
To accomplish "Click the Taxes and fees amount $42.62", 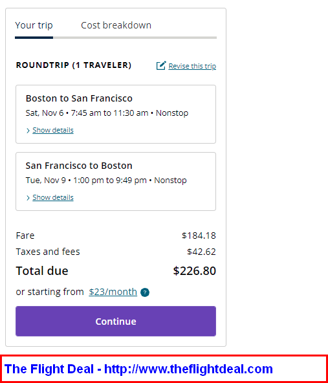I will coord(201,252).
